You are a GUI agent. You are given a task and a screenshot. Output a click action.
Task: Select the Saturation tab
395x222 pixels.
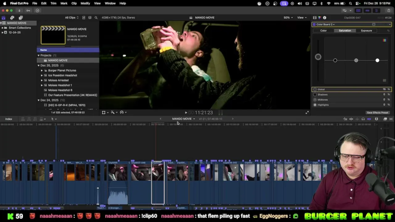coord(345,31)
